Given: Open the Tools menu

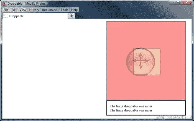Looking at the screenshot, I should [x=64, y=10].
